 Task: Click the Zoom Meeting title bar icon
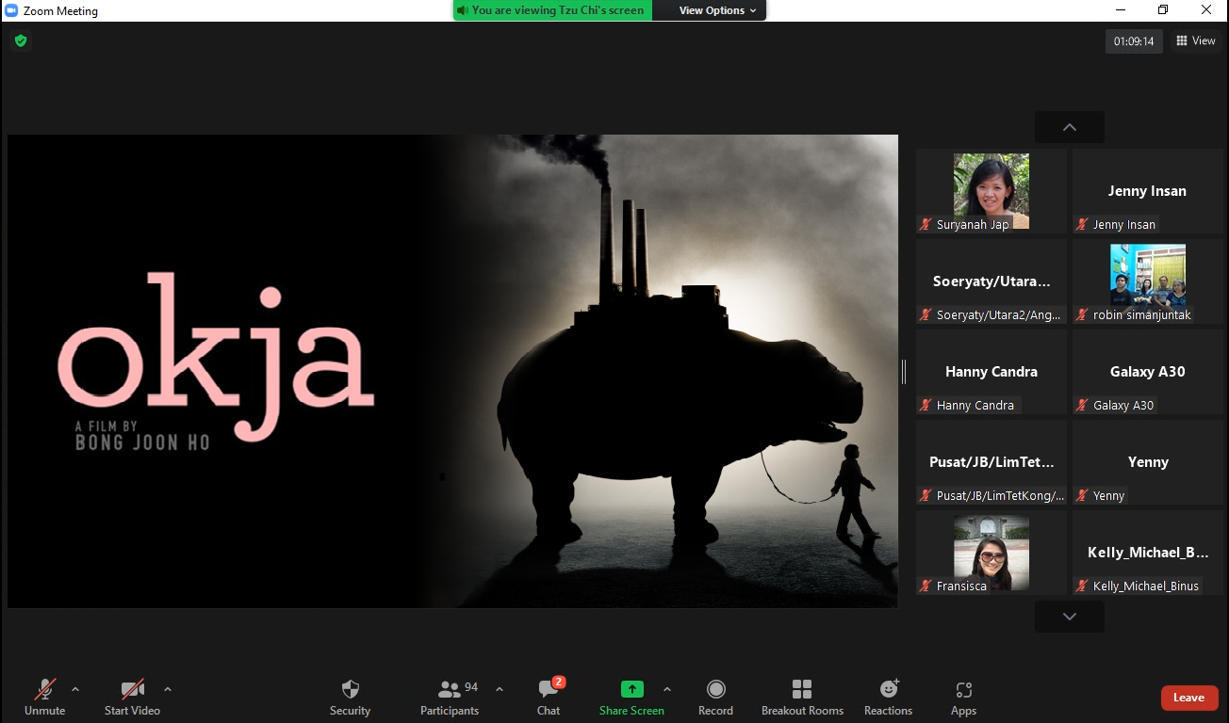tap(11, 10)
